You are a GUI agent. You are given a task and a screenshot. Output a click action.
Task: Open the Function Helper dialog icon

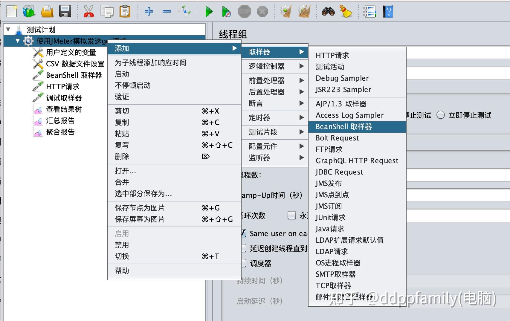point(370,11)
